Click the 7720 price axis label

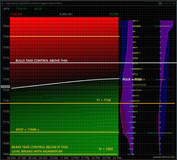(x=6, y=111)
